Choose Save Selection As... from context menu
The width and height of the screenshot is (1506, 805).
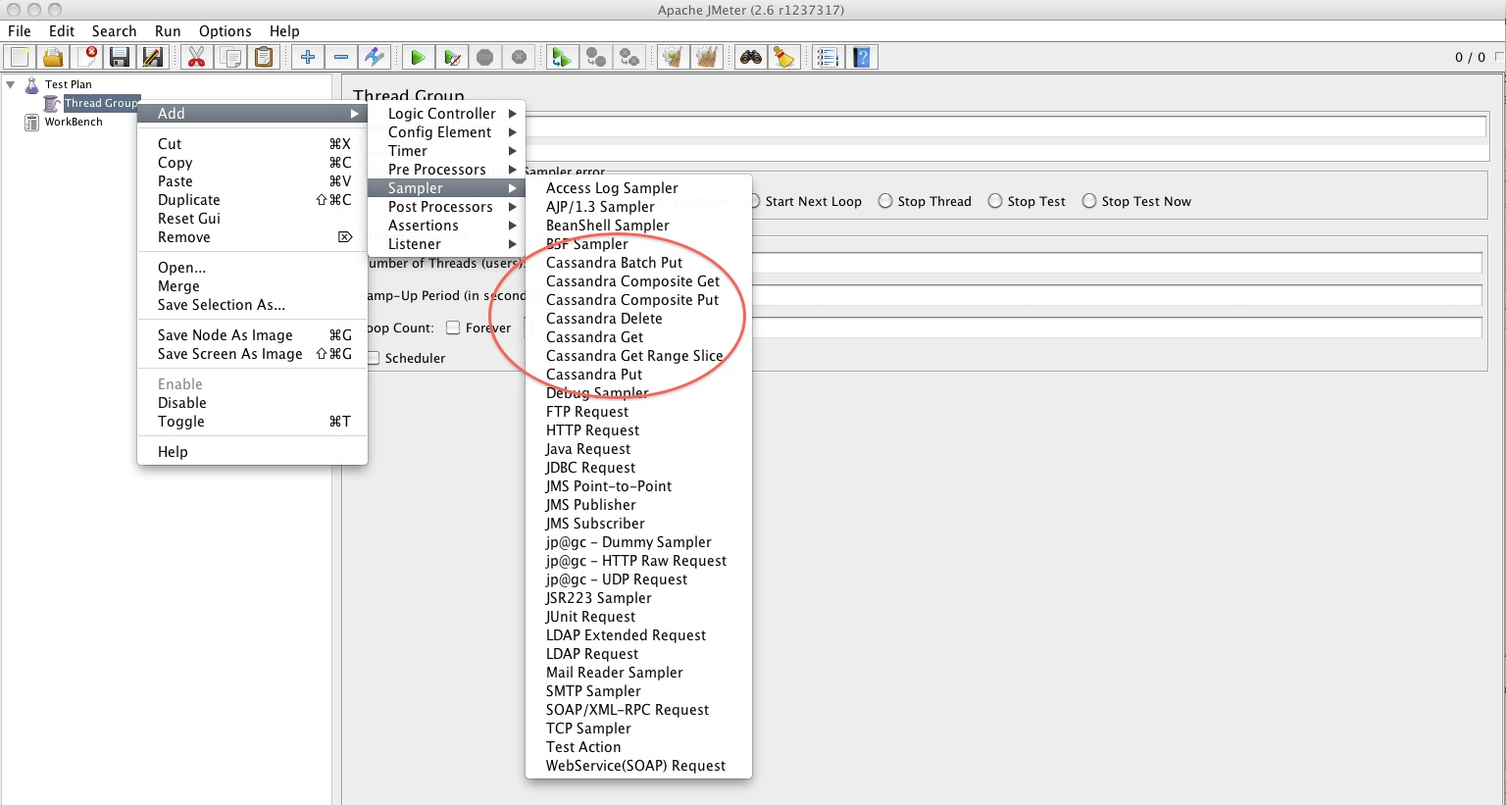point(252,305)
